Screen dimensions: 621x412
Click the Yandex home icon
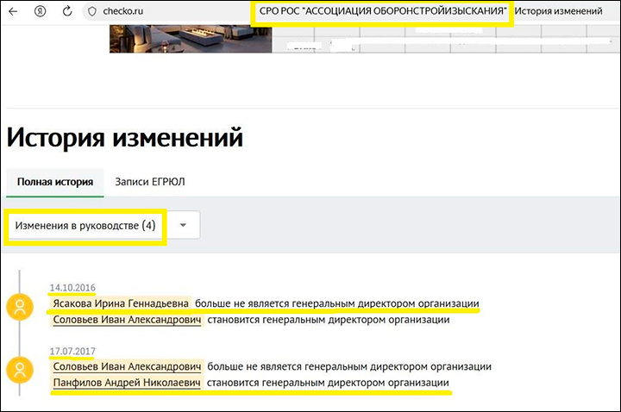coord(40,12)
